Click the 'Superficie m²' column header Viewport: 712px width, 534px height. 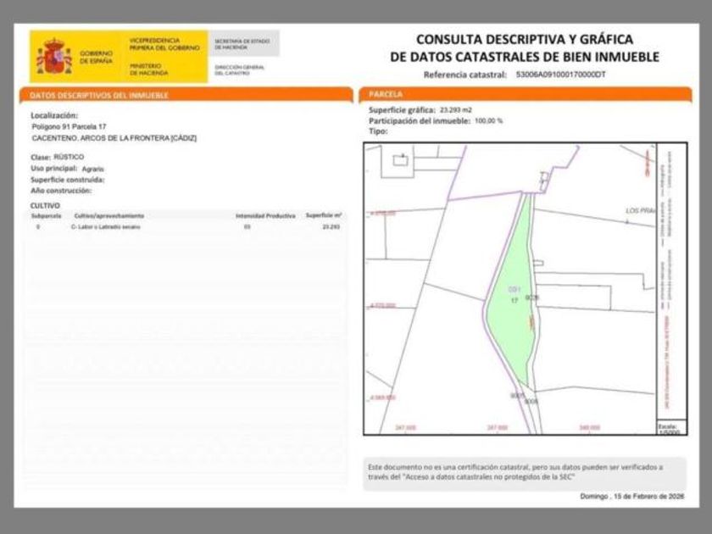click(324, 215)
